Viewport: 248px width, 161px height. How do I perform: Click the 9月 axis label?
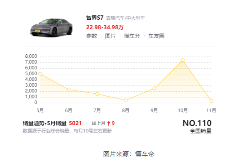coord(154,110)
